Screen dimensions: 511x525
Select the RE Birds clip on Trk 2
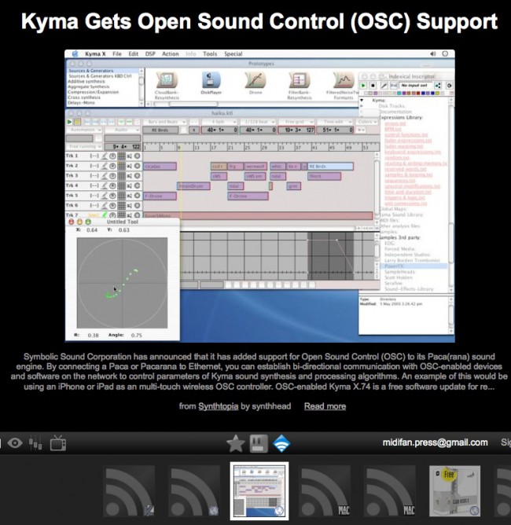(330, 167)
